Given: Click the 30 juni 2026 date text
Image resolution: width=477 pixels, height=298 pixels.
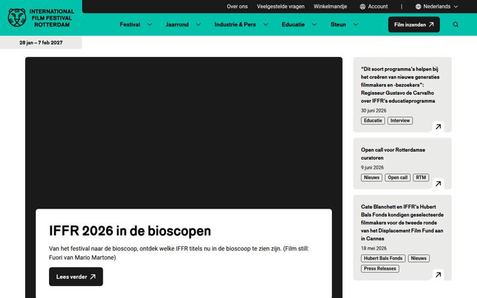Looking at the screenshot, I should coord(374,111).
